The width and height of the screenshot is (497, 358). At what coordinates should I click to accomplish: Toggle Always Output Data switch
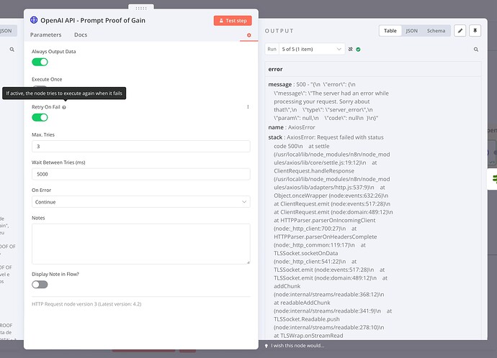pos(40,62)
